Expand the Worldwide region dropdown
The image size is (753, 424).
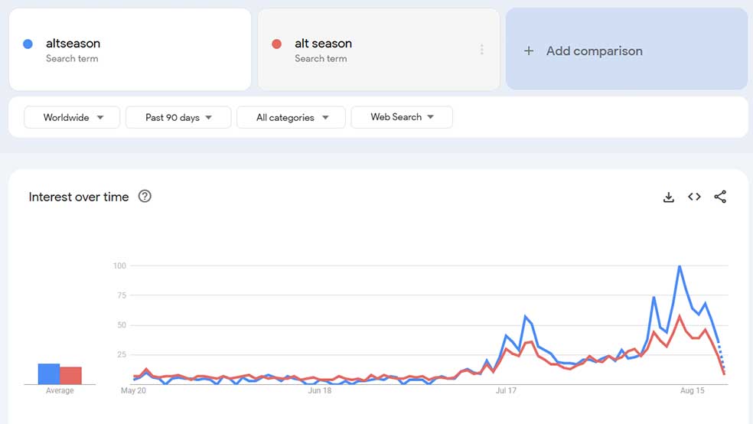click(x=72, y=117)
